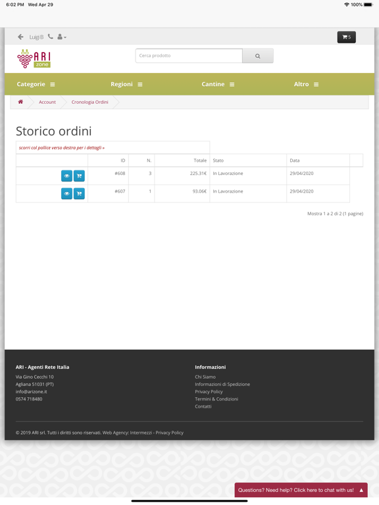
Task: Tap the back arrow icon
Action: [20, 37]
